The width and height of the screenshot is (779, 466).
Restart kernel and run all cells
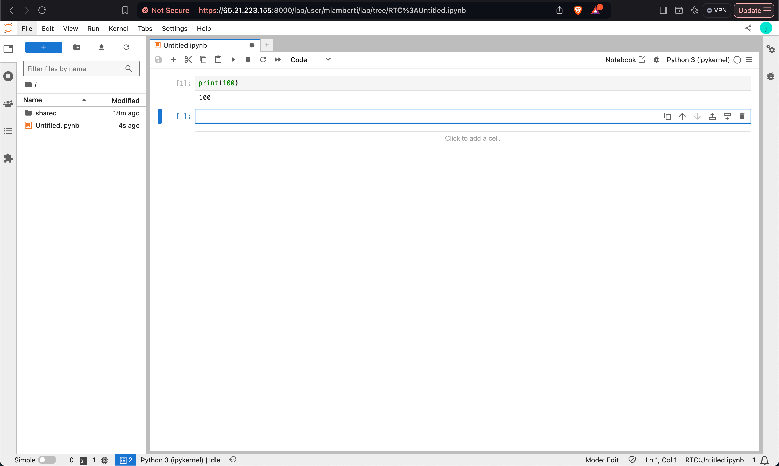tap(278, 60)
